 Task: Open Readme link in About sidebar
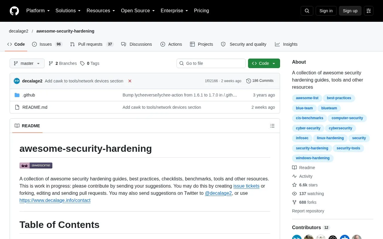[x=303, y=168]
